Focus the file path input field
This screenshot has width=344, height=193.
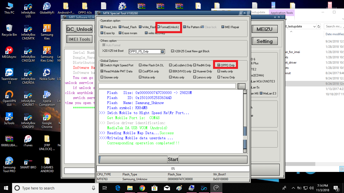(x=167, y=86)
